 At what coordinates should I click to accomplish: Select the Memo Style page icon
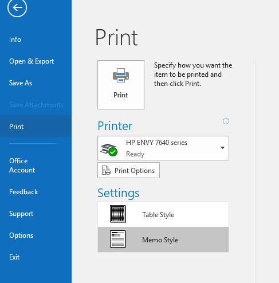click(118, 239)
